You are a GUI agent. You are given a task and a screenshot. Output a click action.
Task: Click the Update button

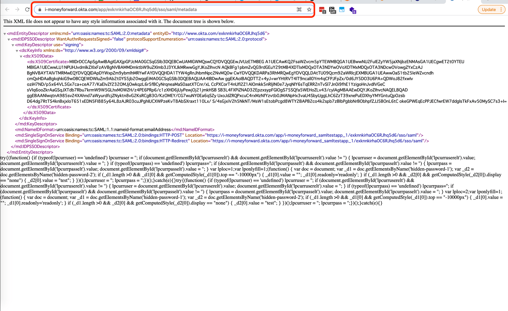[489, 9]
